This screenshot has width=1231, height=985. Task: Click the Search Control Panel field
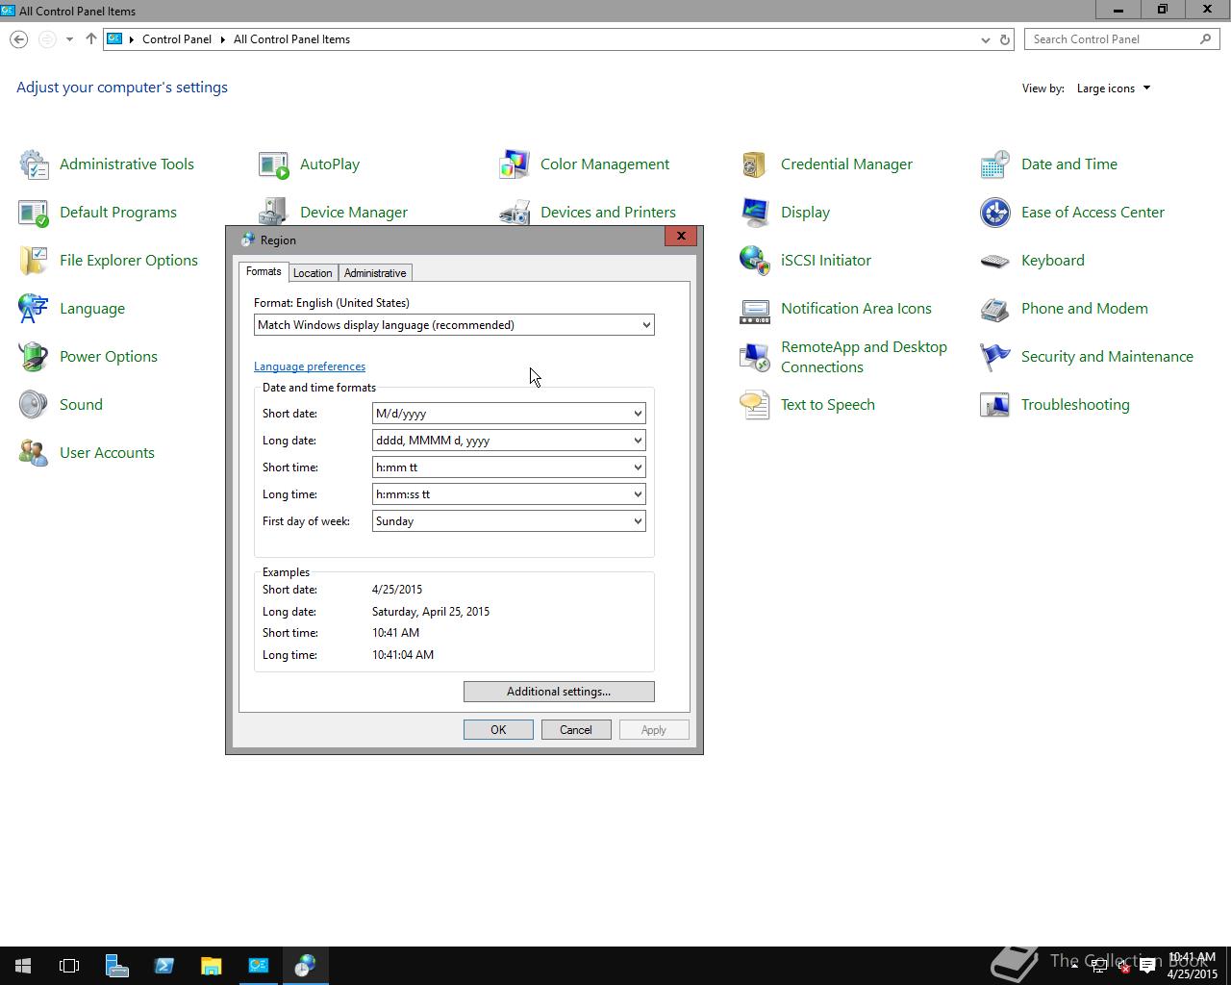point(1113,39)
